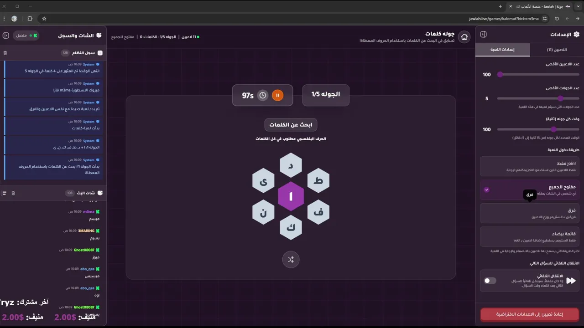Viewport: 584px width, 328px height.
Task: Click the الجوله 1/5 round indicator
Action: [x=326, y=95]
